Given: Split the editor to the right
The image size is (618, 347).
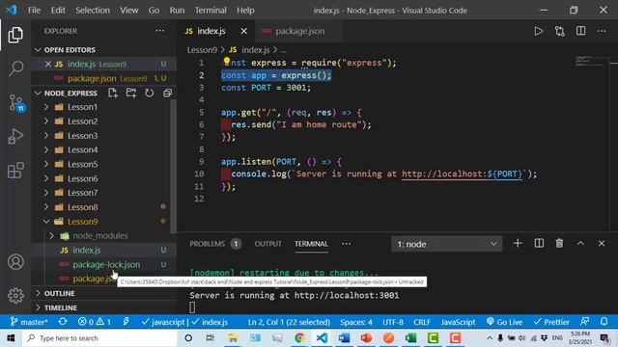Looking at the screenshot, I should click(x=580, y=31).
